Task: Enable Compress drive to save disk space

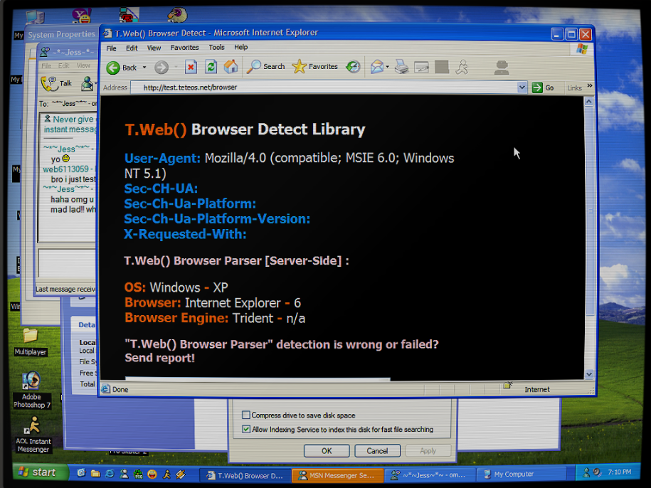Action: click(x=245, y=415)
